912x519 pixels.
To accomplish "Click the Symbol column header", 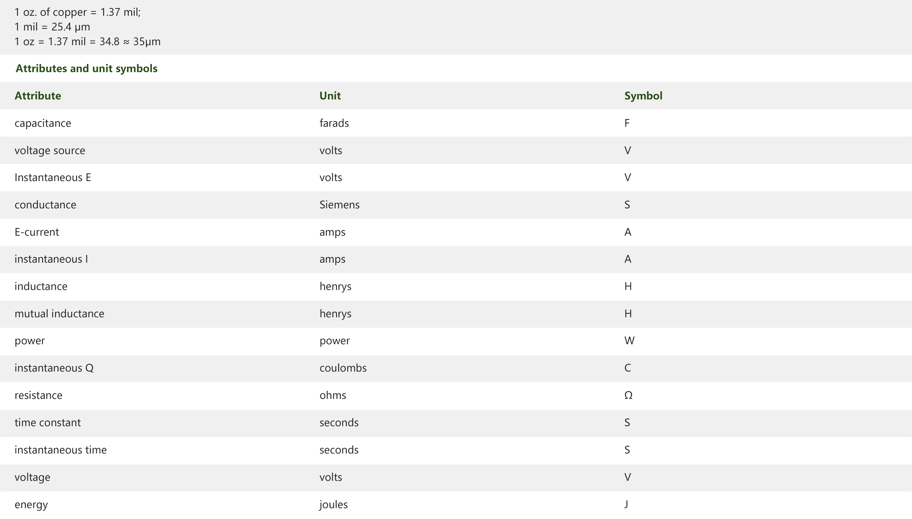I will click(643, 96).
